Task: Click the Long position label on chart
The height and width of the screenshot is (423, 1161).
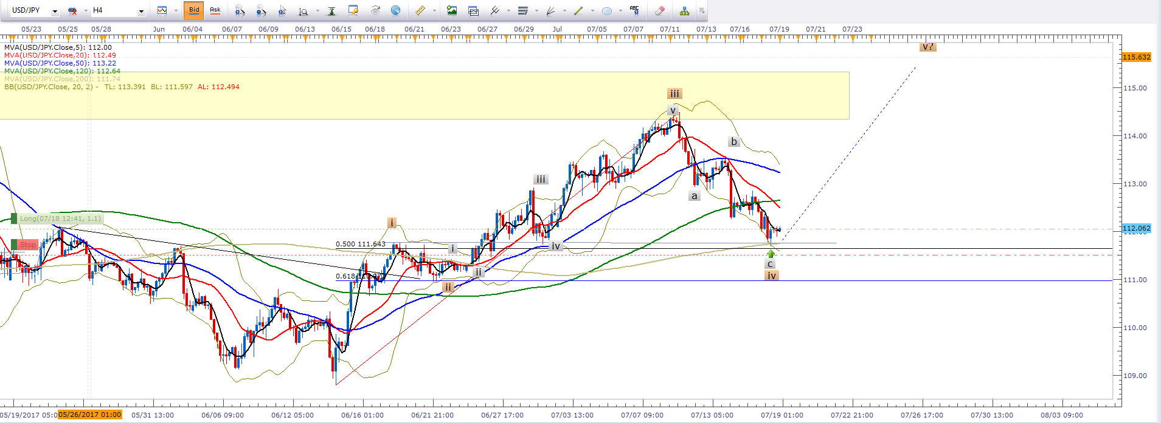Action: 60,218
